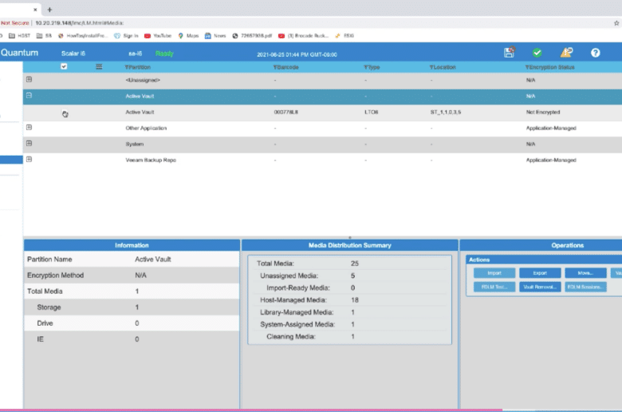Filter by the Encryption Status column header

[549, 67]
